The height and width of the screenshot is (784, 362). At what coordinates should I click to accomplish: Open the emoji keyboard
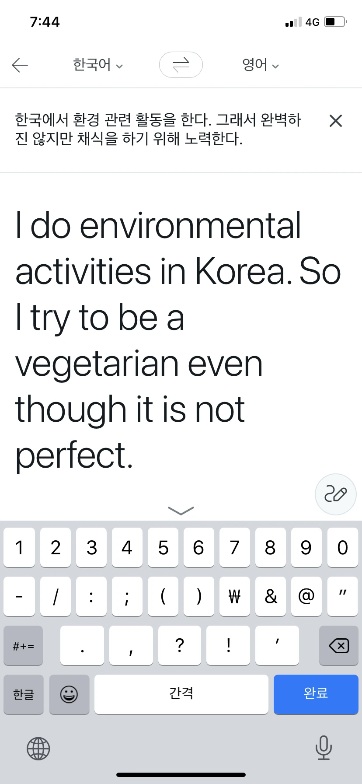pos(69,694)
